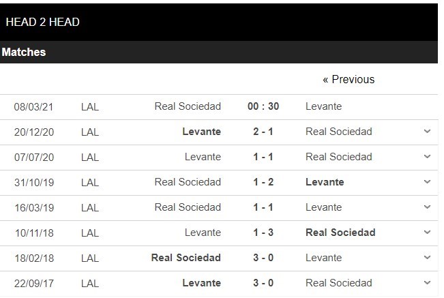Viewport: 444px width, 298px height.
Task: Open Real Sociedad home team on 08/03/21
Action: (188, 106)
